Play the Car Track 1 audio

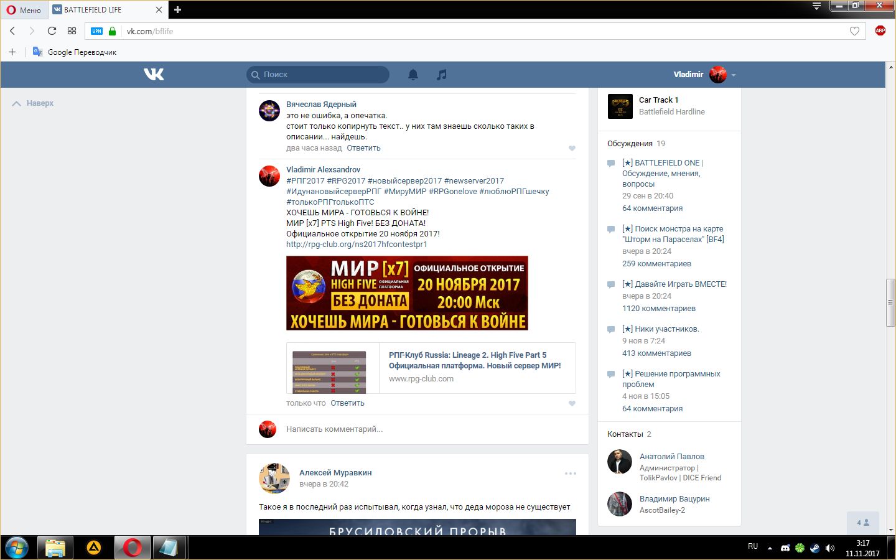tap(620, 106)
